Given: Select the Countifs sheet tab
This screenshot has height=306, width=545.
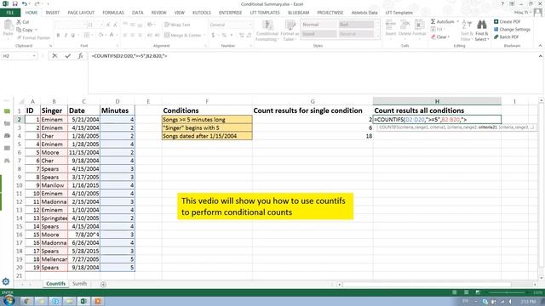Looking at the screenshot, I should pyautogui.click(x=55, y=284).
